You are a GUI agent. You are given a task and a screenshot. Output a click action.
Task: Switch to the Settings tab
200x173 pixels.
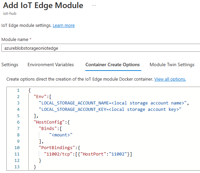click(x=10, y=64)
